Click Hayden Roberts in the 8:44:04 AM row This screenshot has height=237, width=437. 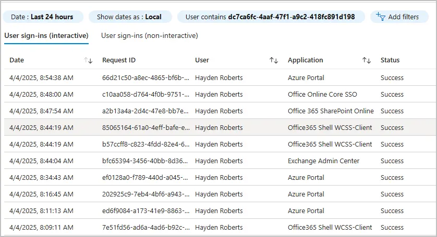tap(219, 161)
